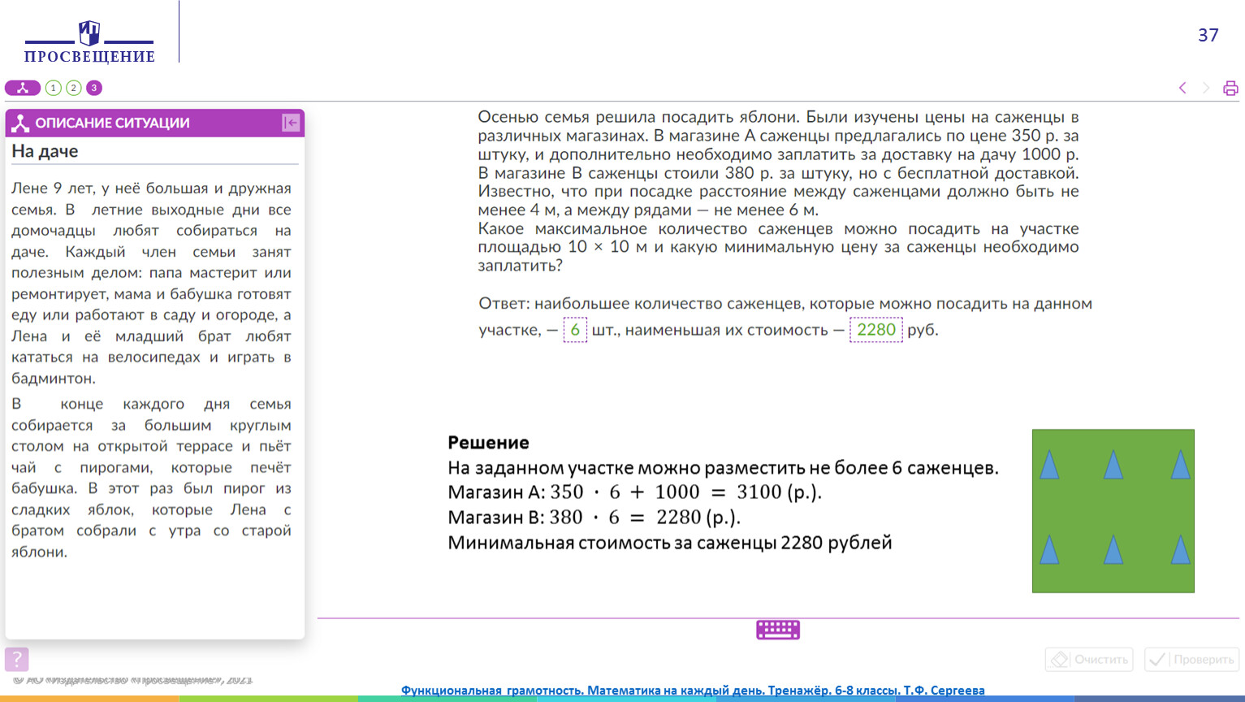
Task: Click the answer field containing 6
Action: (575, 330)
